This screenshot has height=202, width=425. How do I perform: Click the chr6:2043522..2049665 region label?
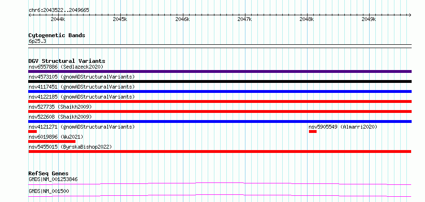click(x=59, y=10)
